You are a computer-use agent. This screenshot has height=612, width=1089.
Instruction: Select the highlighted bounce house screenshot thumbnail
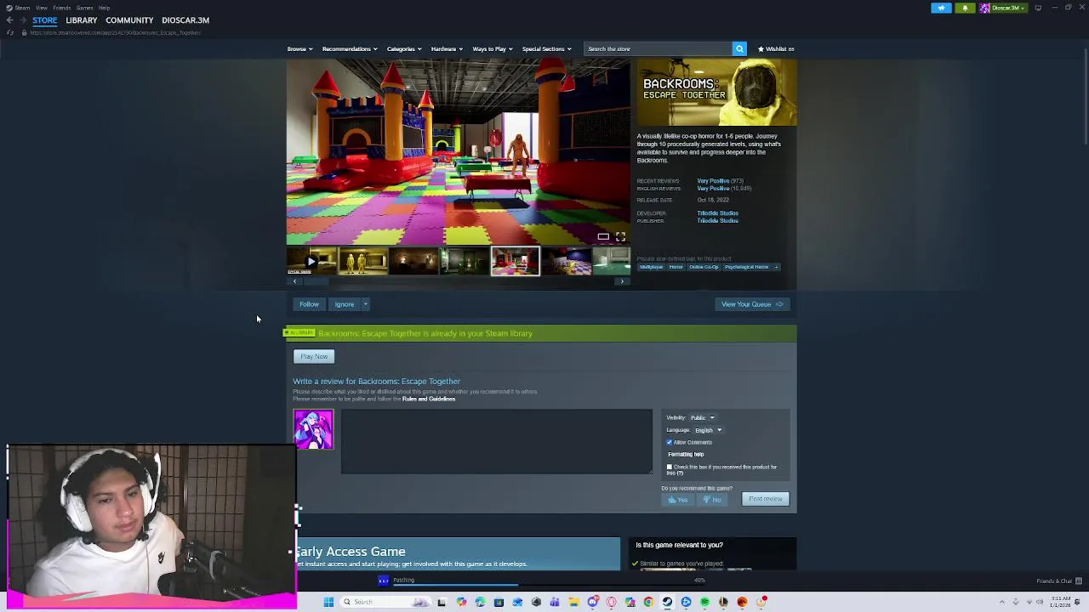(x=515, y=261)
